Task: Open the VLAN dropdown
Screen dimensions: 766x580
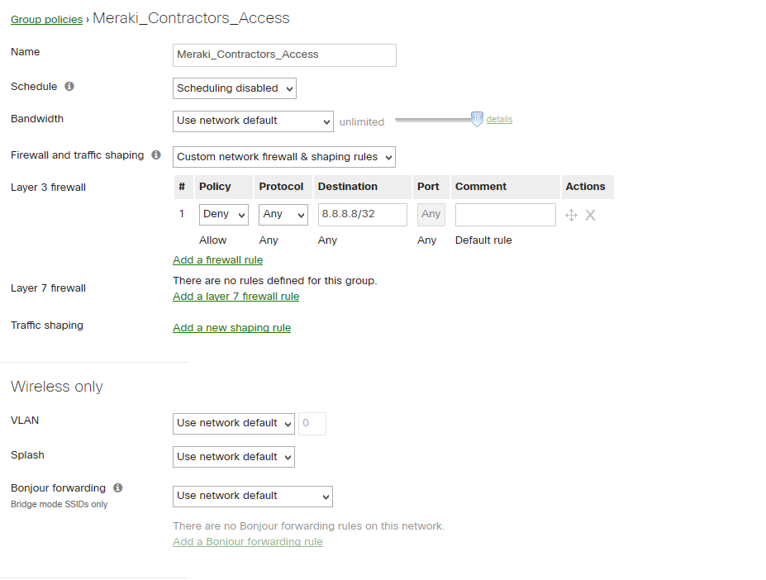Action: (234, 423)
